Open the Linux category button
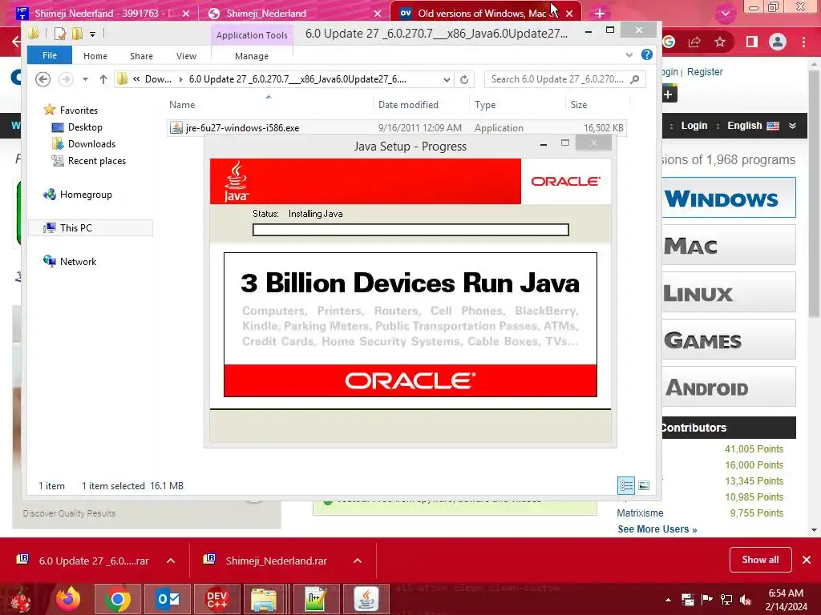This screenshot has height=615, width=821. point(728,291)
